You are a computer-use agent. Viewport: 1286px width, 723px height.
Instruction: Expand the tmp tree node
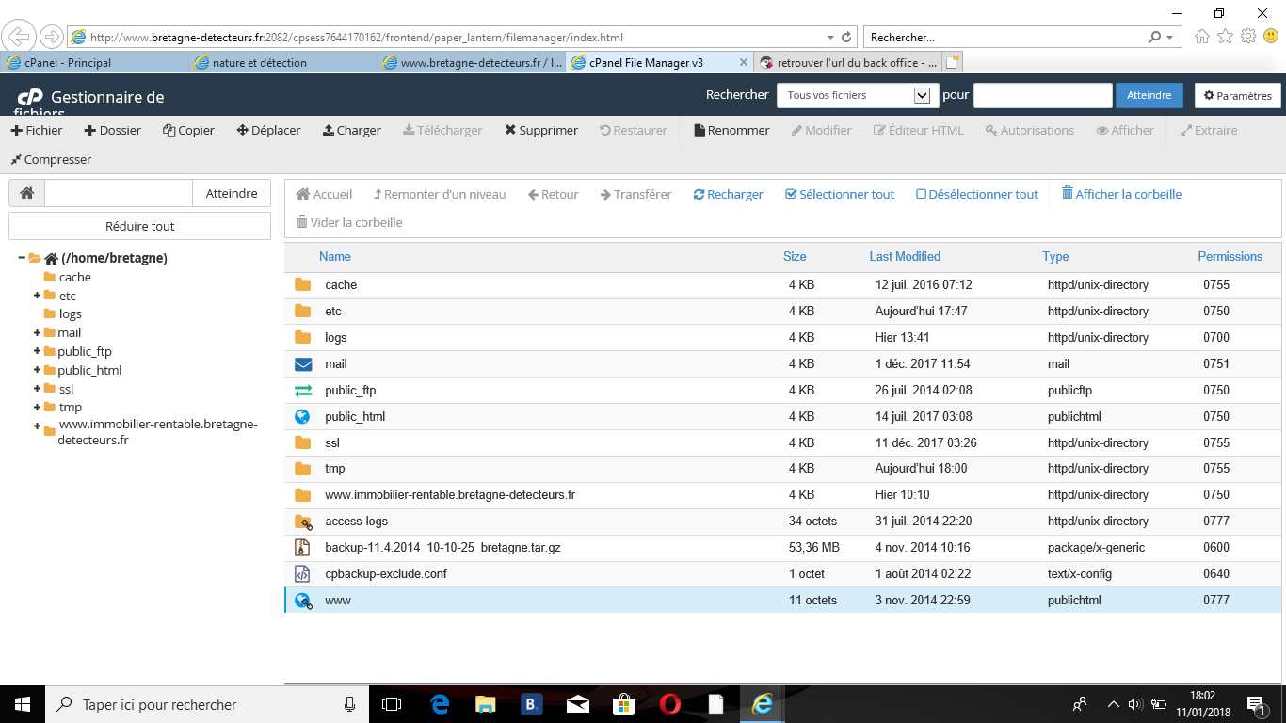(37, 407)
